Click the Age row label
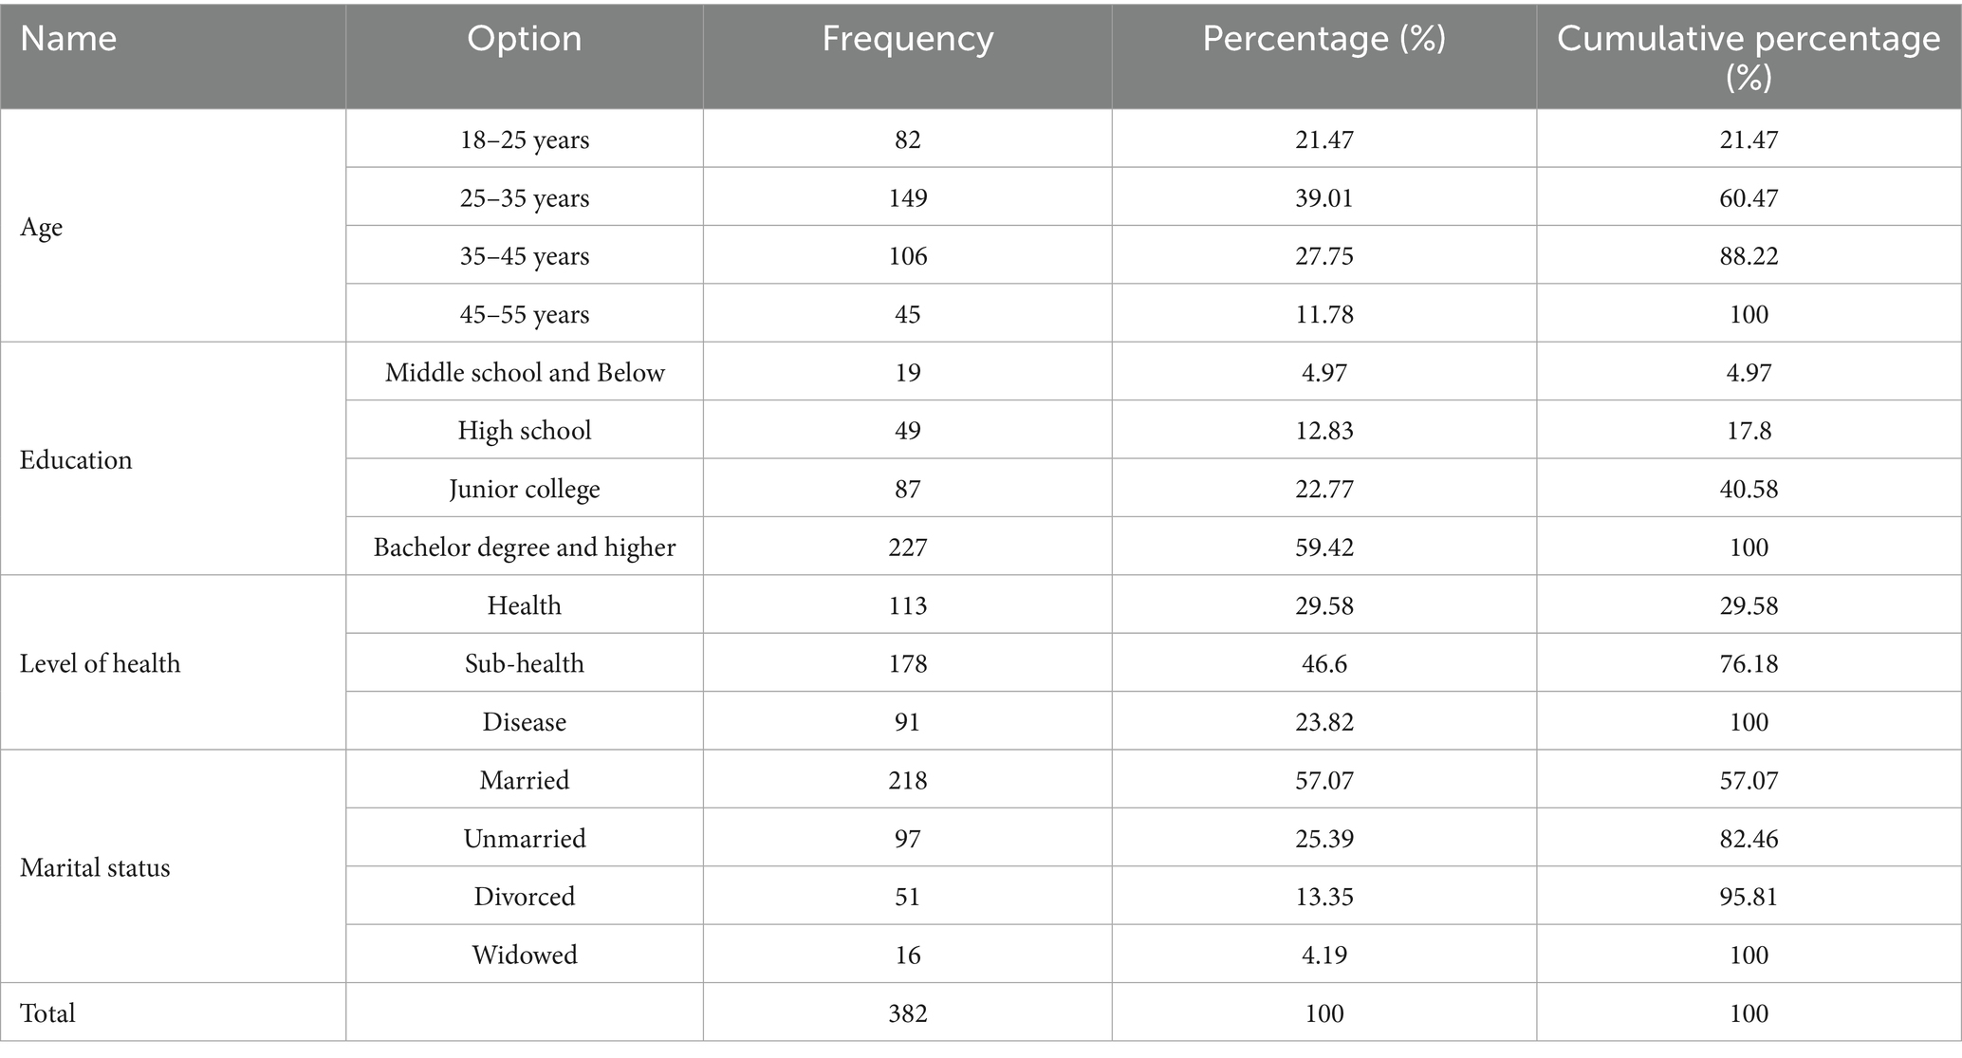This screenshot has height=1058, width=1962. 42,227
